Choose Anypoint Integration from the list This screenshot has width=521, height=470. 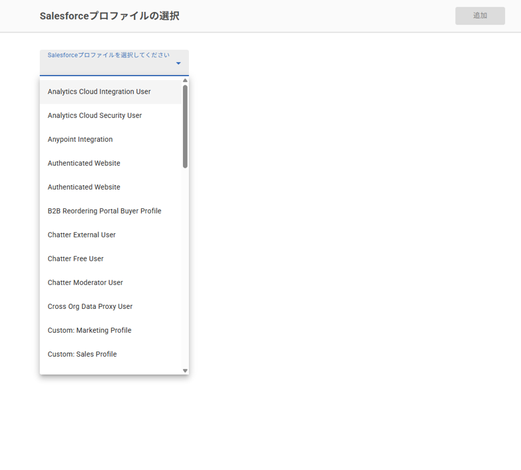click(x=111, y=140)
